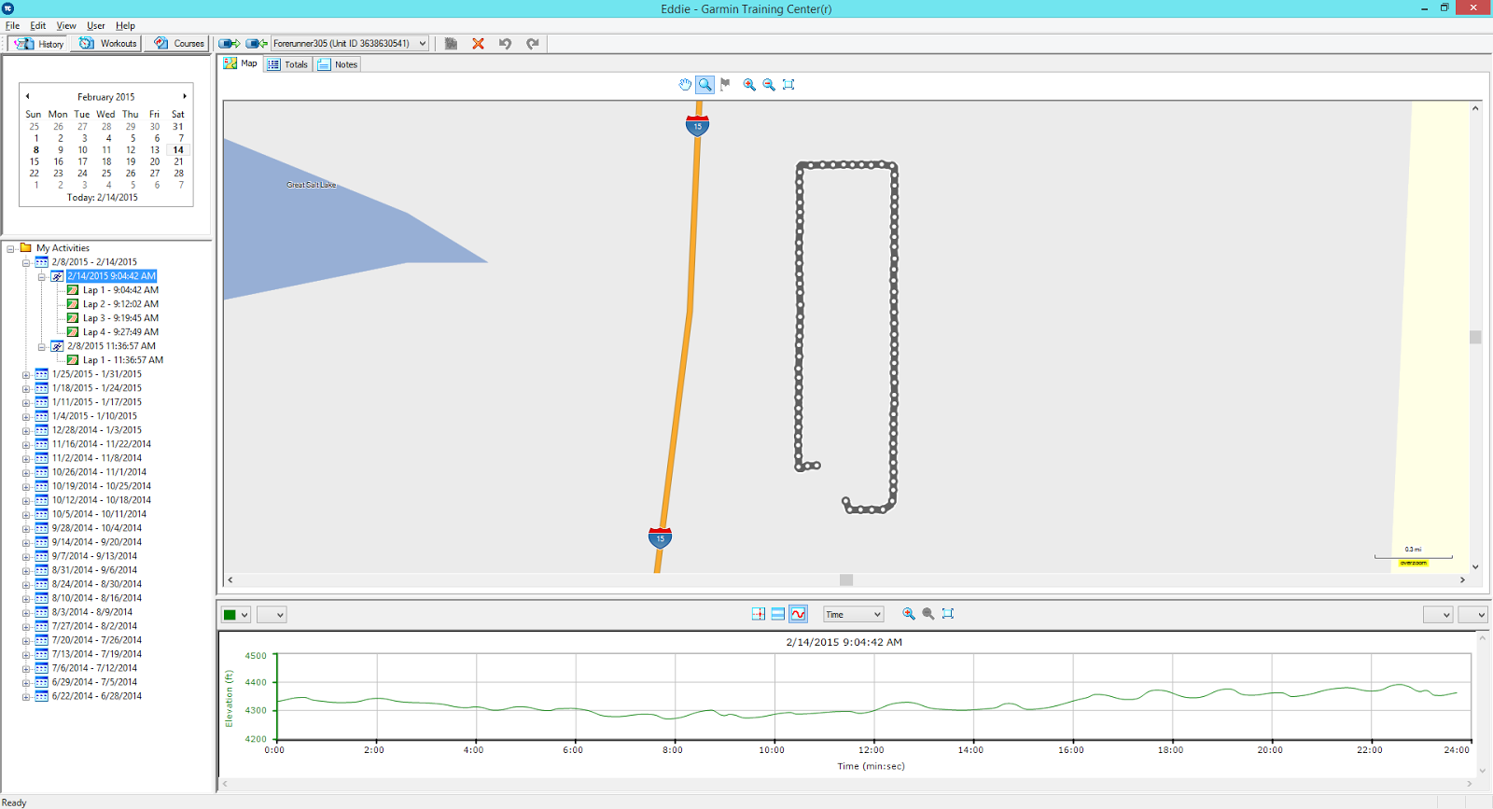Viewport: 1493px width, 809px height.
Task: Open the Workouts view
Action: click(x=108, y=44)
